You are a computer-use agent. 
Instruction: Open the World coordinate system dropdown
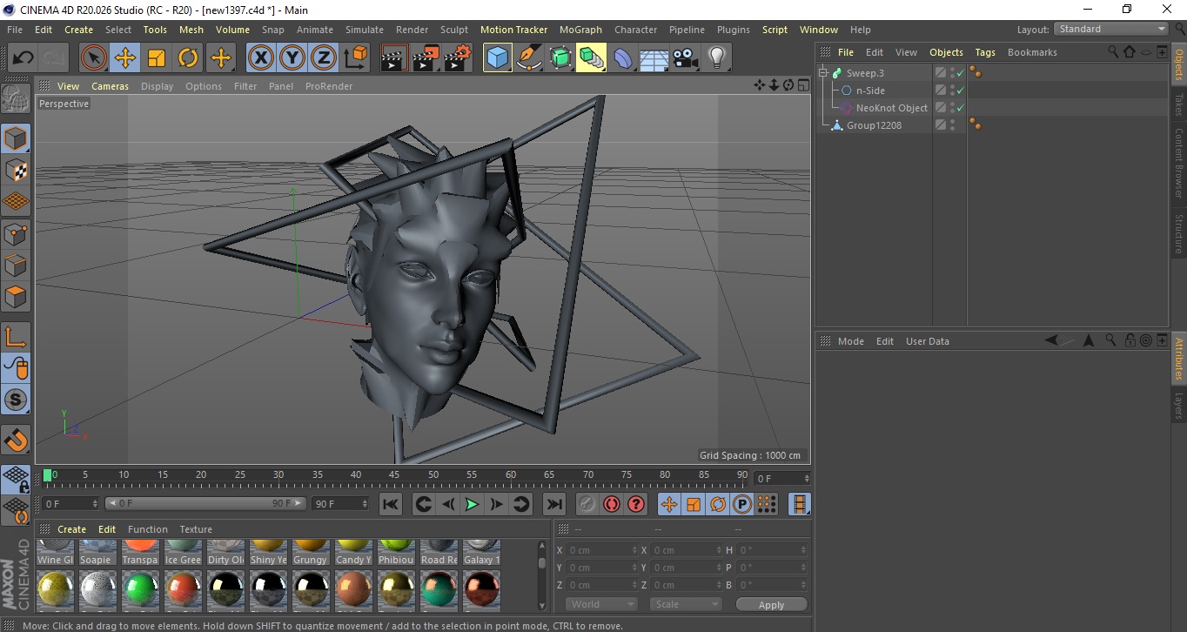pyautogui.click(x=602, y=604)
